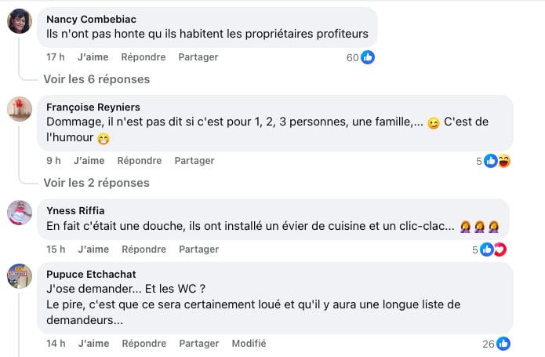
Task: Click Répondre under Nancy Combebiac's comment
Action: point(144,57)
